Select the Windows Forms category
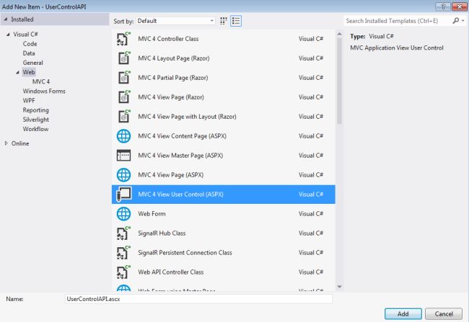 [x=44, y=91]
